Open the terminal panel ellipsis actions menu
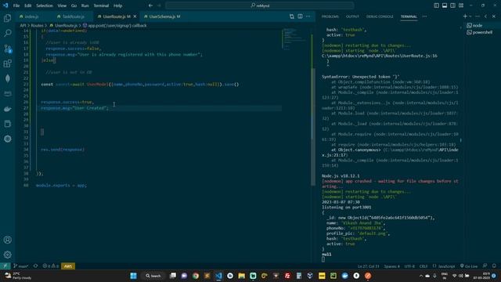501x282 pixels. [x=478, y=16]
